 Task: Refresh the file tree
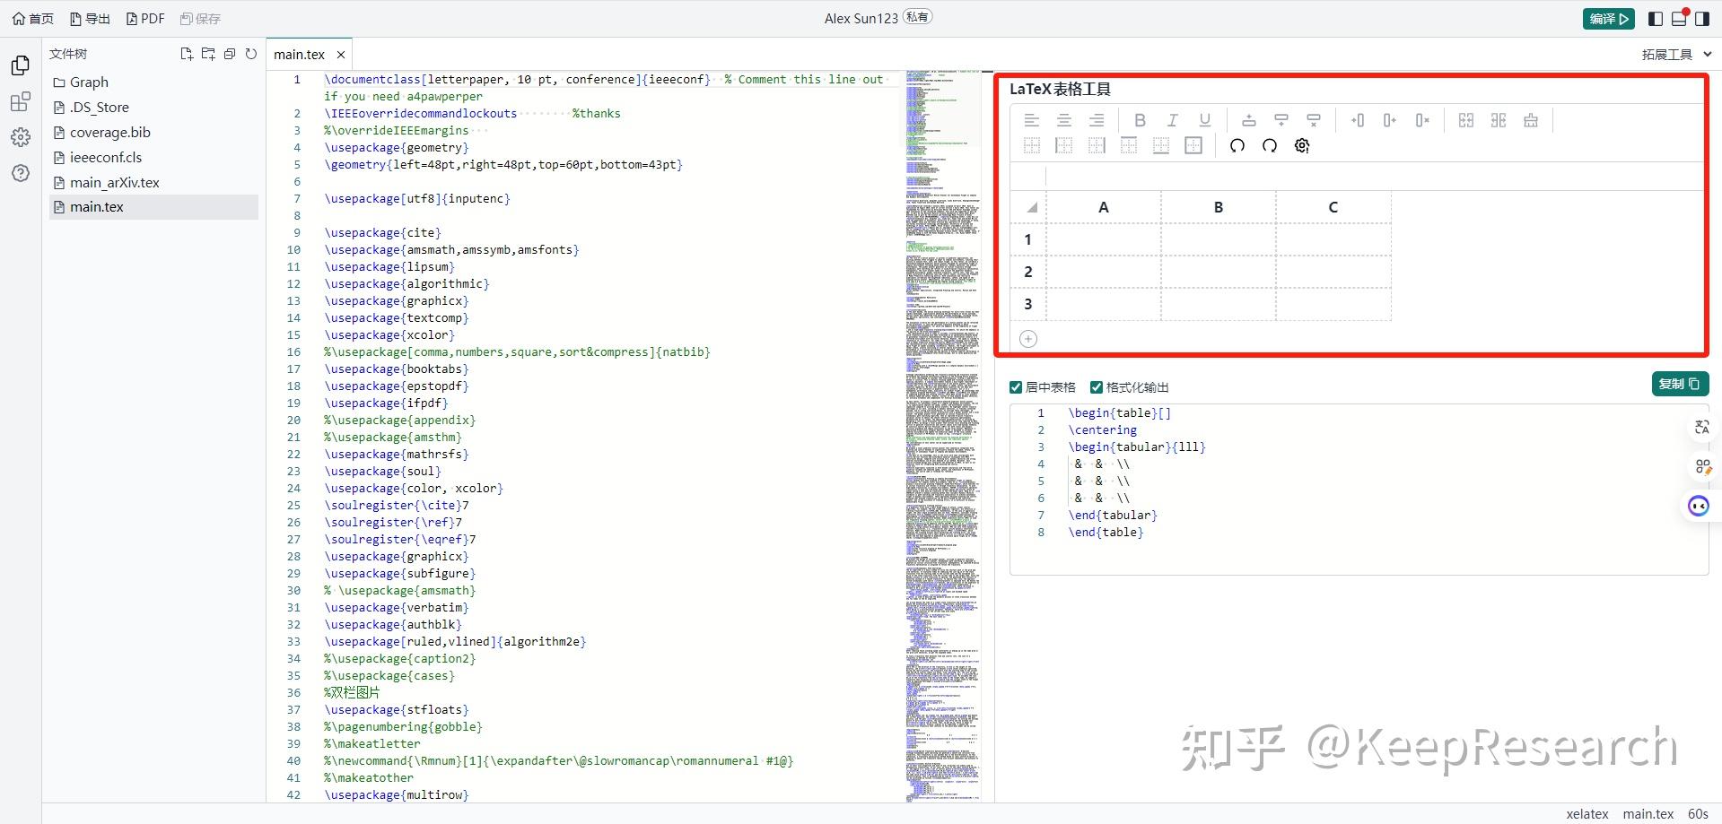(251, 54)
